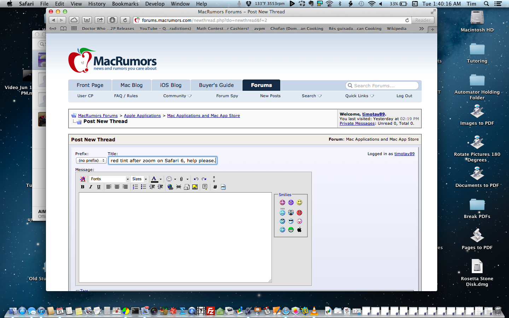Open Safari's Bookmarks menu
This screenshot has height=318, width=509.
(x=125, y=4)
